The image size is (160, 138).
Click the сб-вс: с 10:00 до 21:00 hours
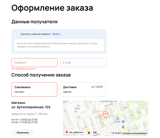click(25, 122)
